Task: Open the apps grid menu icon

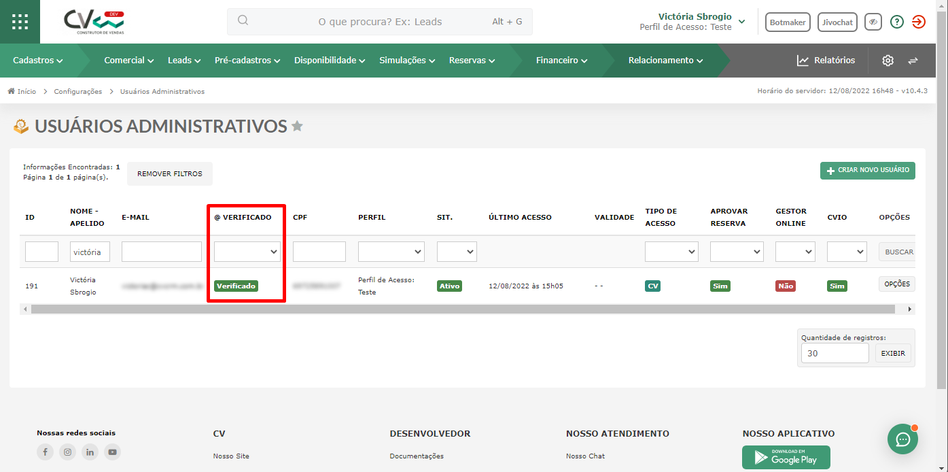Action: click(x=20, y=22)
